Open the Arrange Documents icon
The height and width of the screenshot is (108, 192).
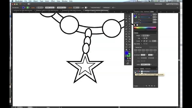[29, 4]
